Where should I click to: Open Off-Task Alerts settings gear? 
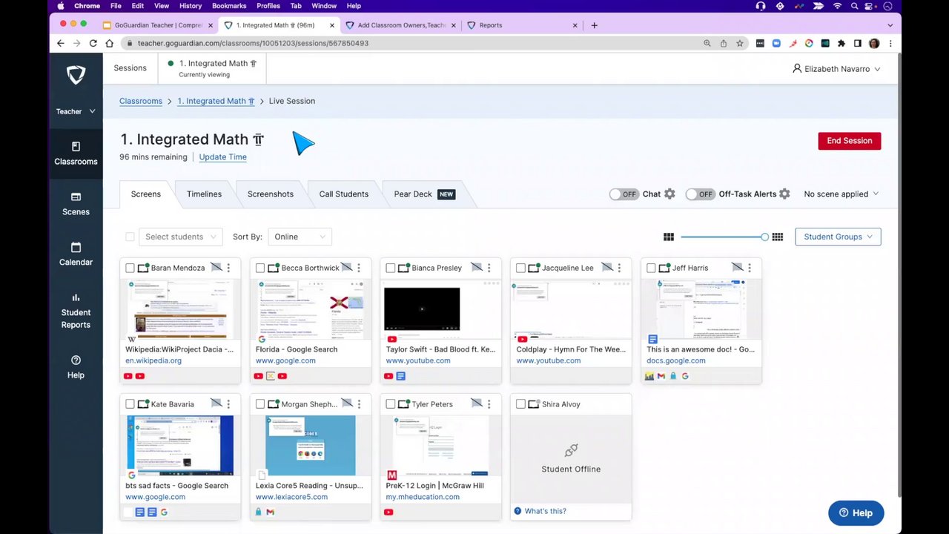[784, 194]
